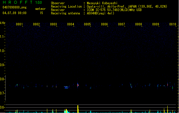Click the HROFFT 1.0.0 title text

click(x=22, y=2)
